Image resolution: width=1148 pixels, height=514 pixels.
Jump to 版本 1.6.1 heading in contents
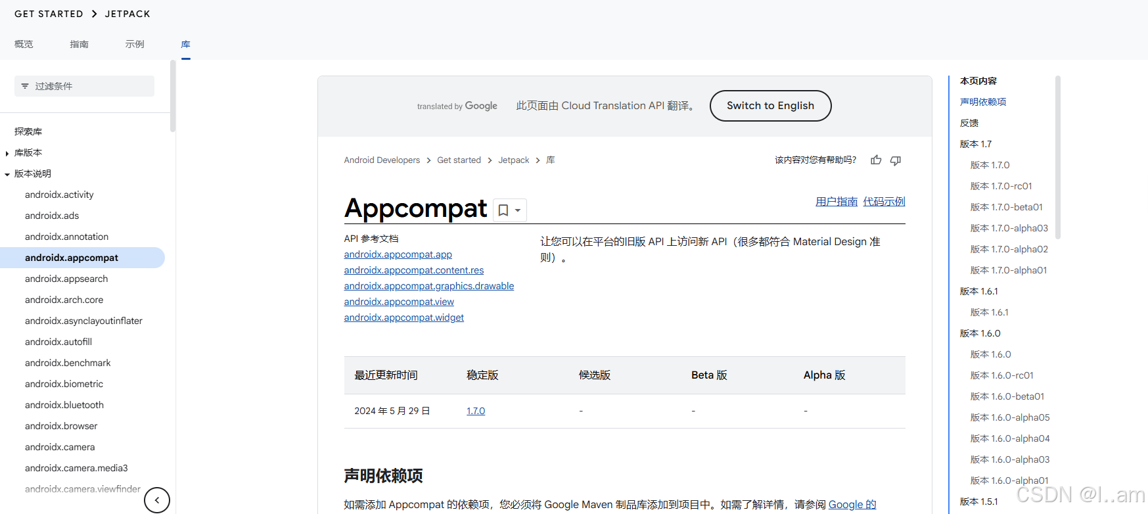(979, 291)
